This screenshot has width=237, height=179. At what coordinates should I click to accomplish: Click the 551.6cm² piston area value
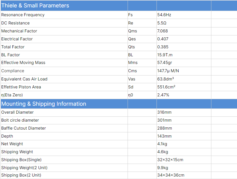pyautogui.click(x=166, y=87)
